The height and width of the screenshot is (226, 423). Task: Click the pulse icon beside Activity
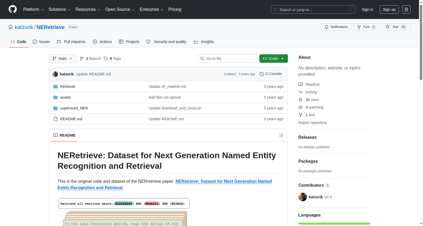point(301,92)
